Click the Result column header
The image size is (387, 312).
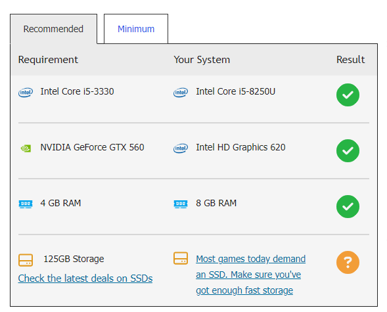point(350,60)
